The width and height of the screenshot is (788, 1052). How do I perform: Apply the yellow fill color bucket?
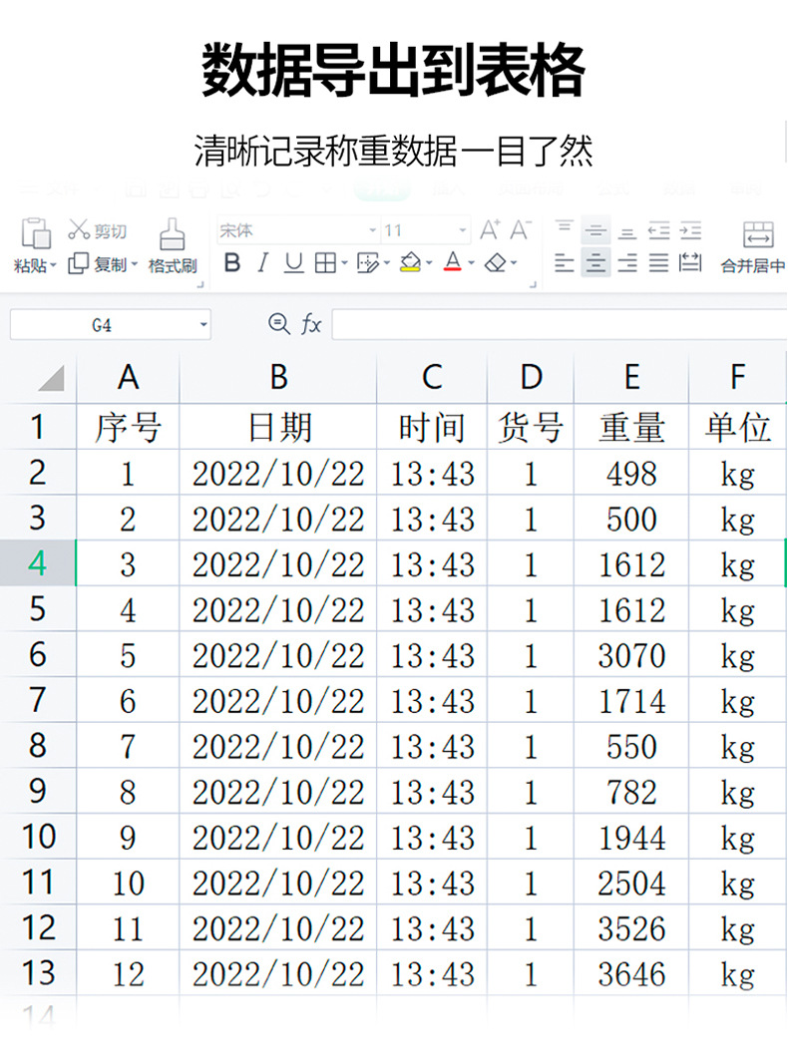[410, 262]
